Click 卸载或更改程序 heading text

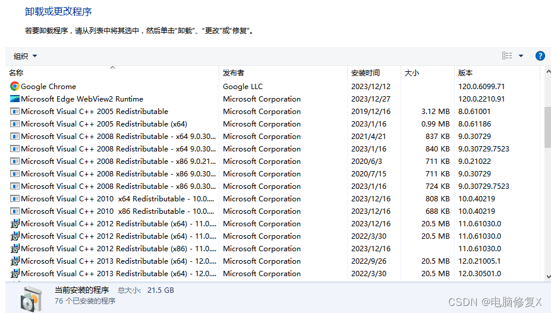58,12
